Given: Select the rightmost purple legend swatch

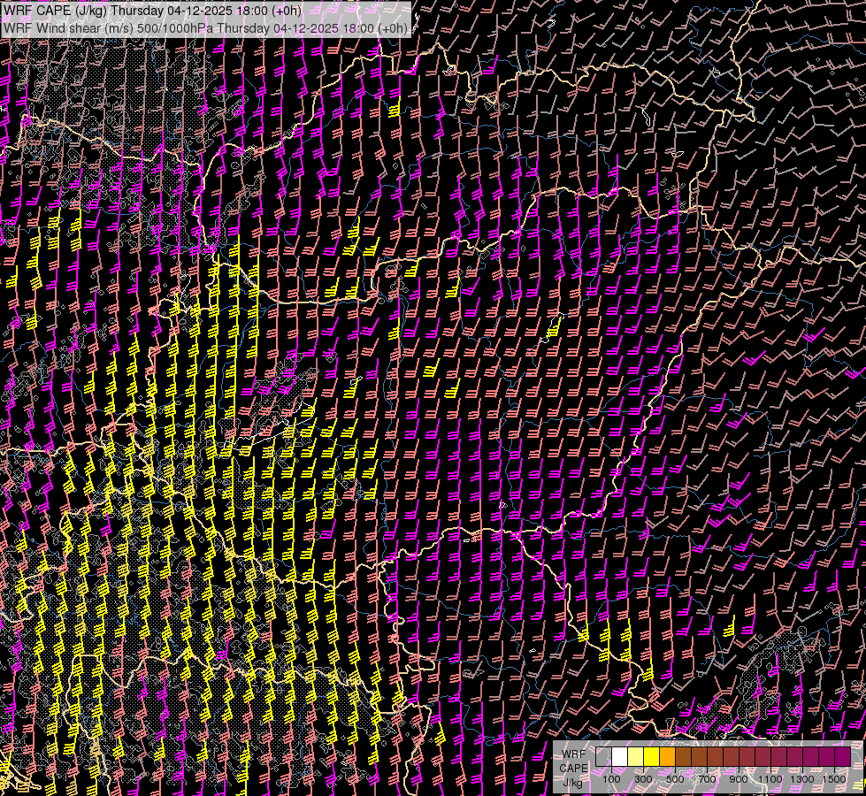Looking at the screenshot, I should pyautogui.click(x=842, y=757).
